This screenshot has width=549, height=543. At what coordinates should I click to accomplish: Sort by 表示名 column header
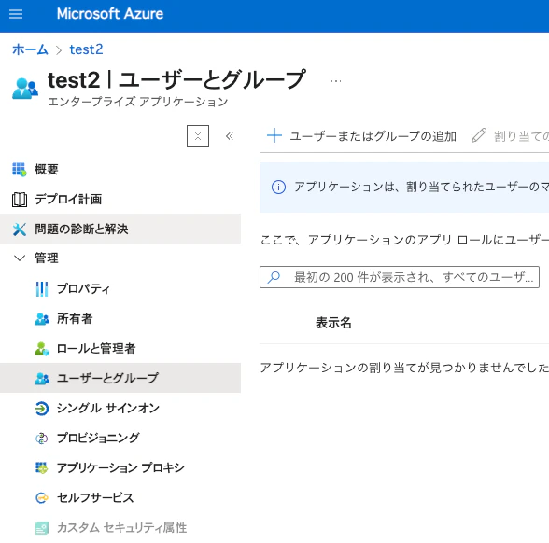333,323
